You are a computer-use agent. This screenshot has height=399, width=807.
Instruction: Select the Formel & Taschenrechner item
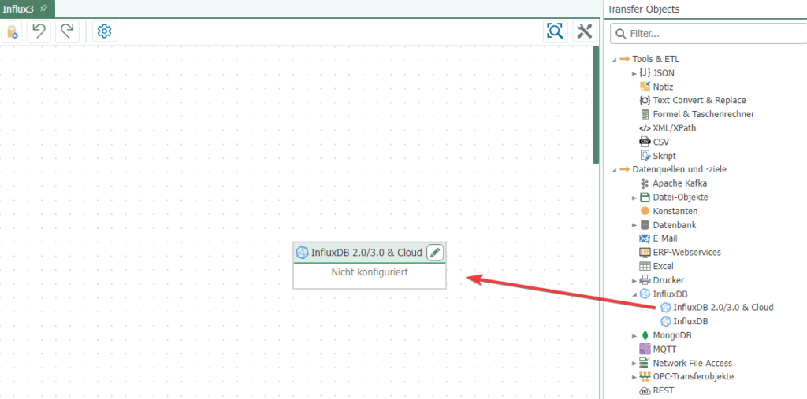point(703,114)
